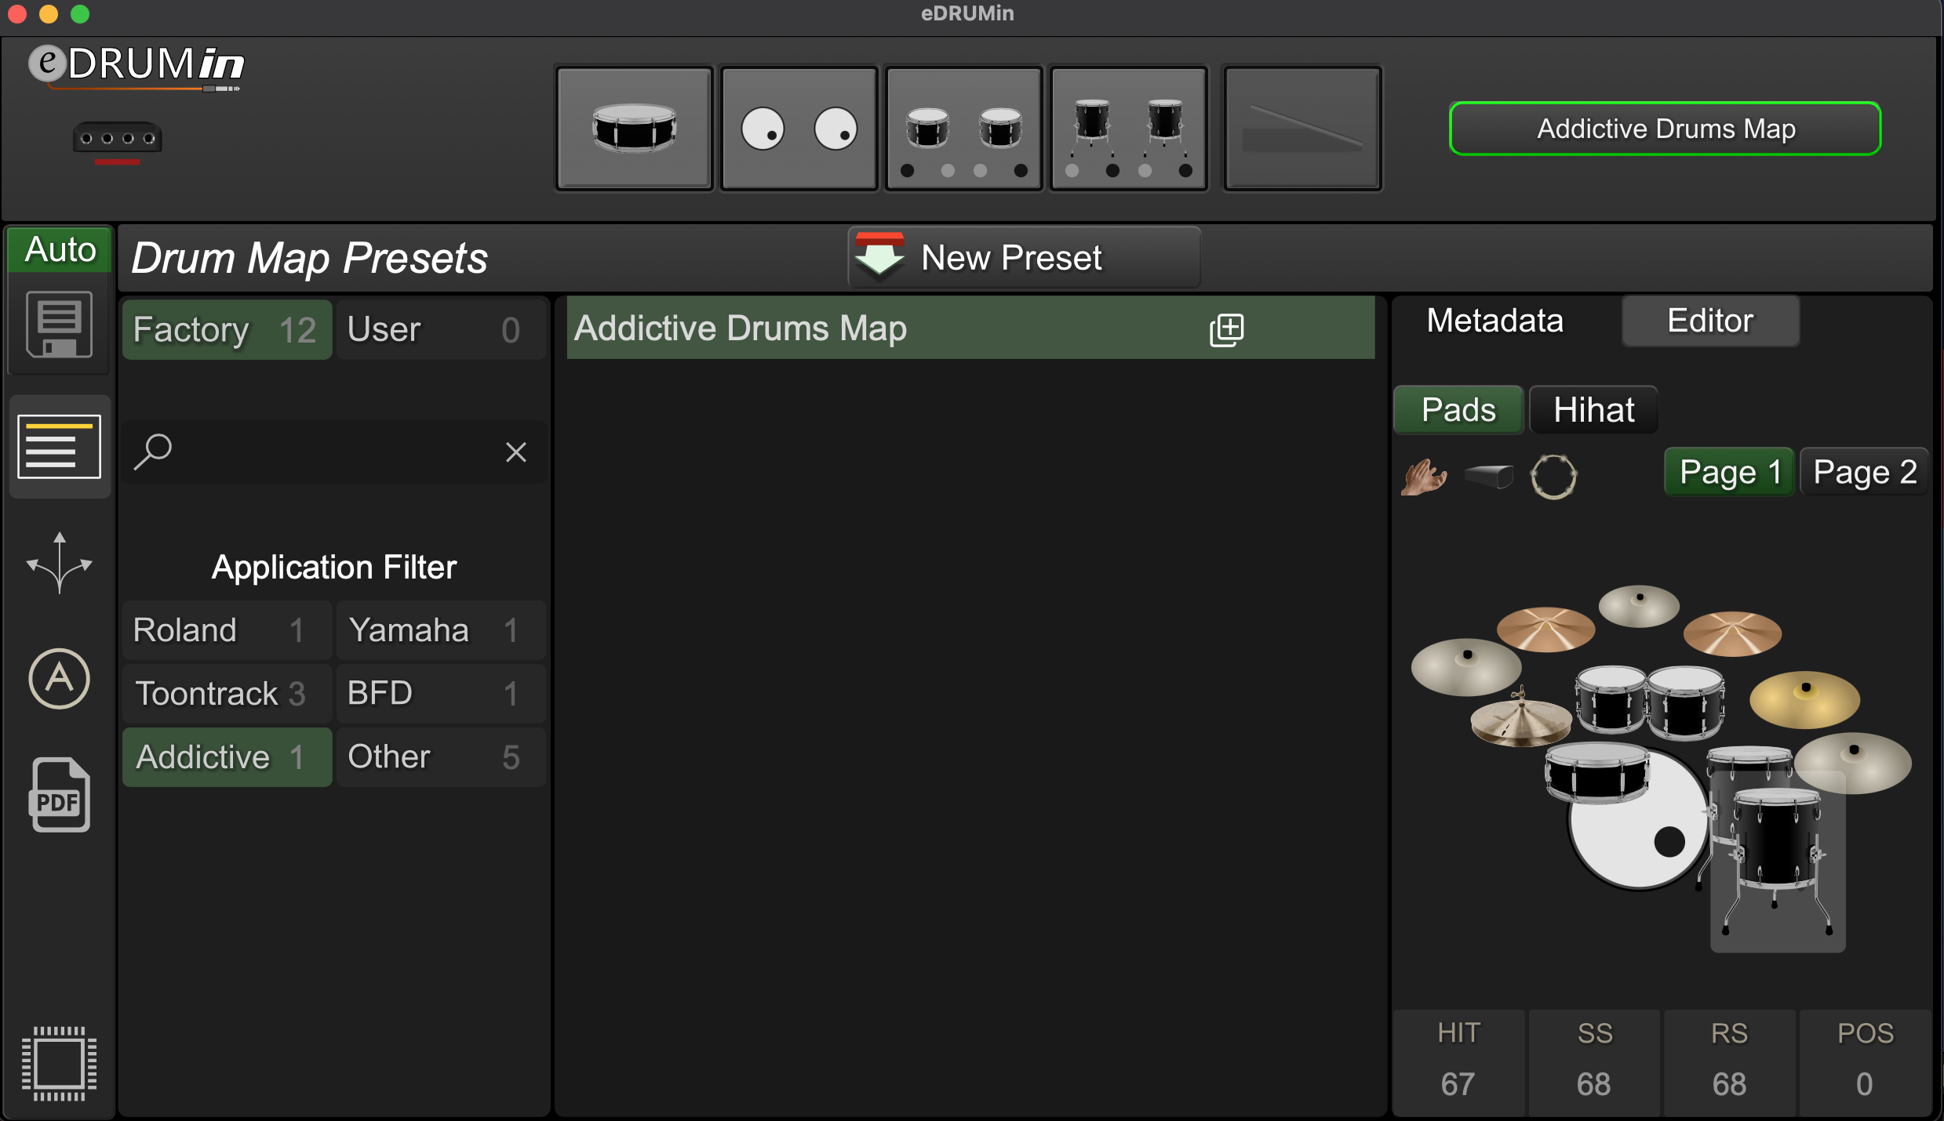Select the hihat pedal input slot
This screenshot has height=1121, width=1944.
tap(1302, 128)
